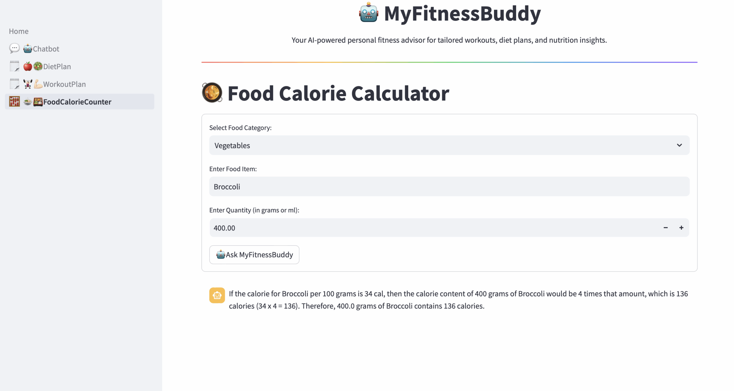Click the robot logo next to MyFitnessBuddy title
The image size is (734, 391).
(368, 13)
